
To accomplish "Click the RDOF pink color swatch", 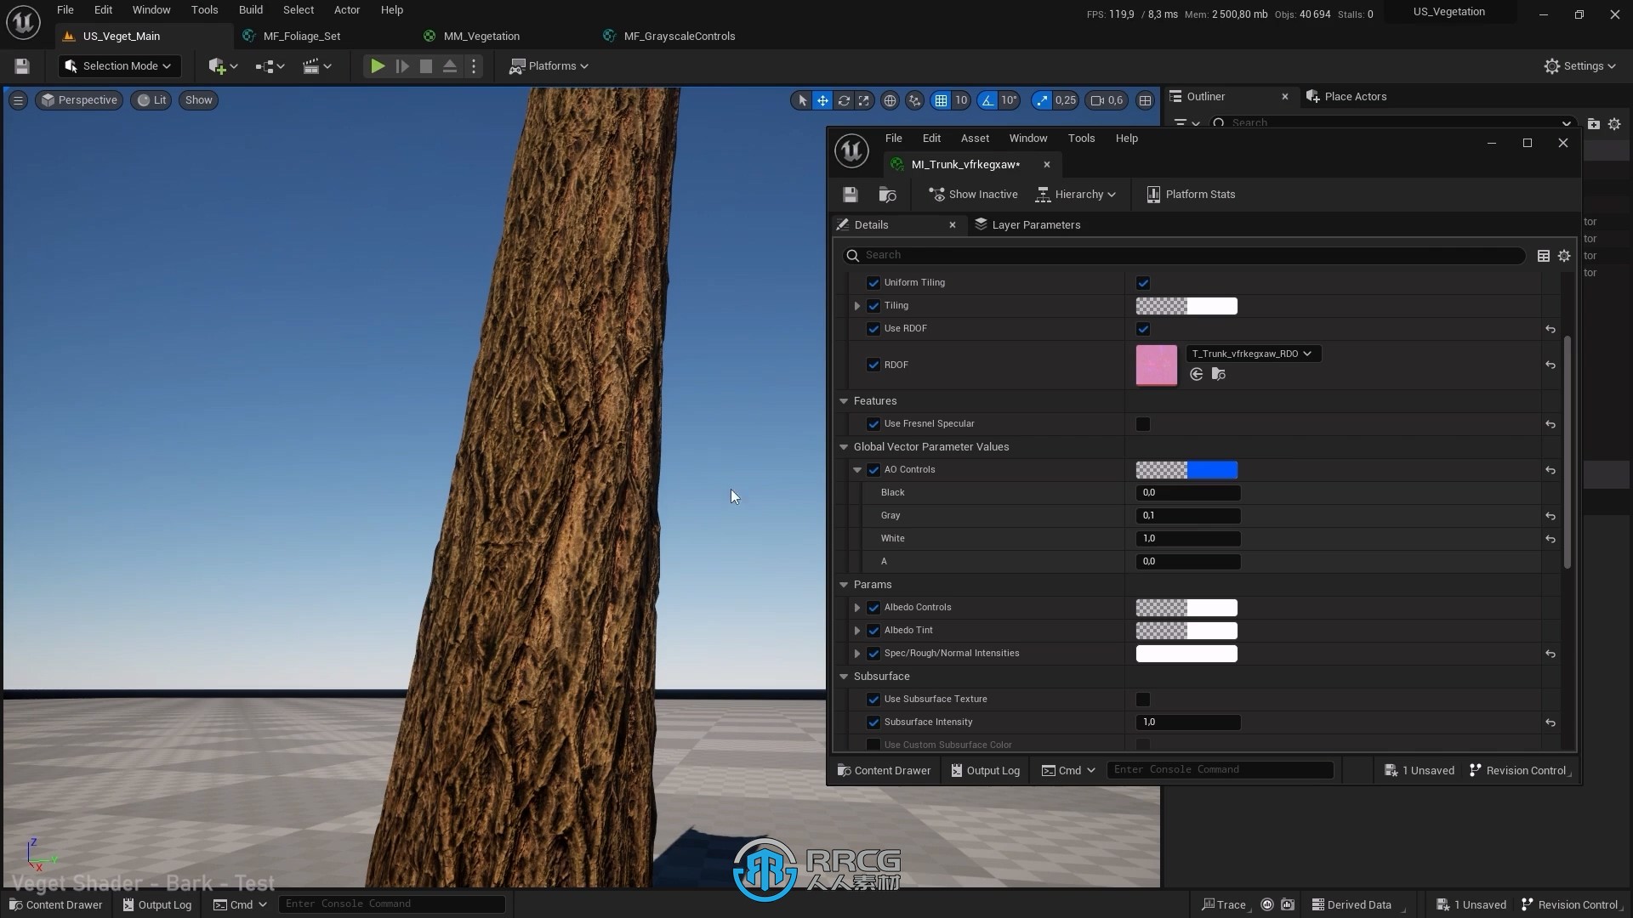I will coord(1157,363).
